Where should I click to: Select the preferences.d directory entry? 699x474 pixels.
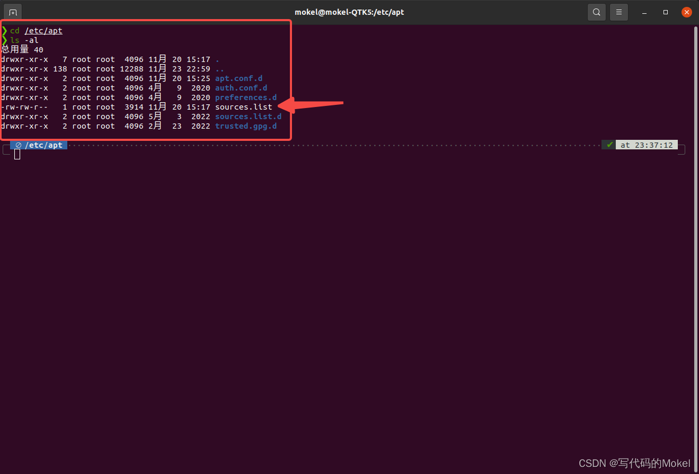tap(246, 97)
